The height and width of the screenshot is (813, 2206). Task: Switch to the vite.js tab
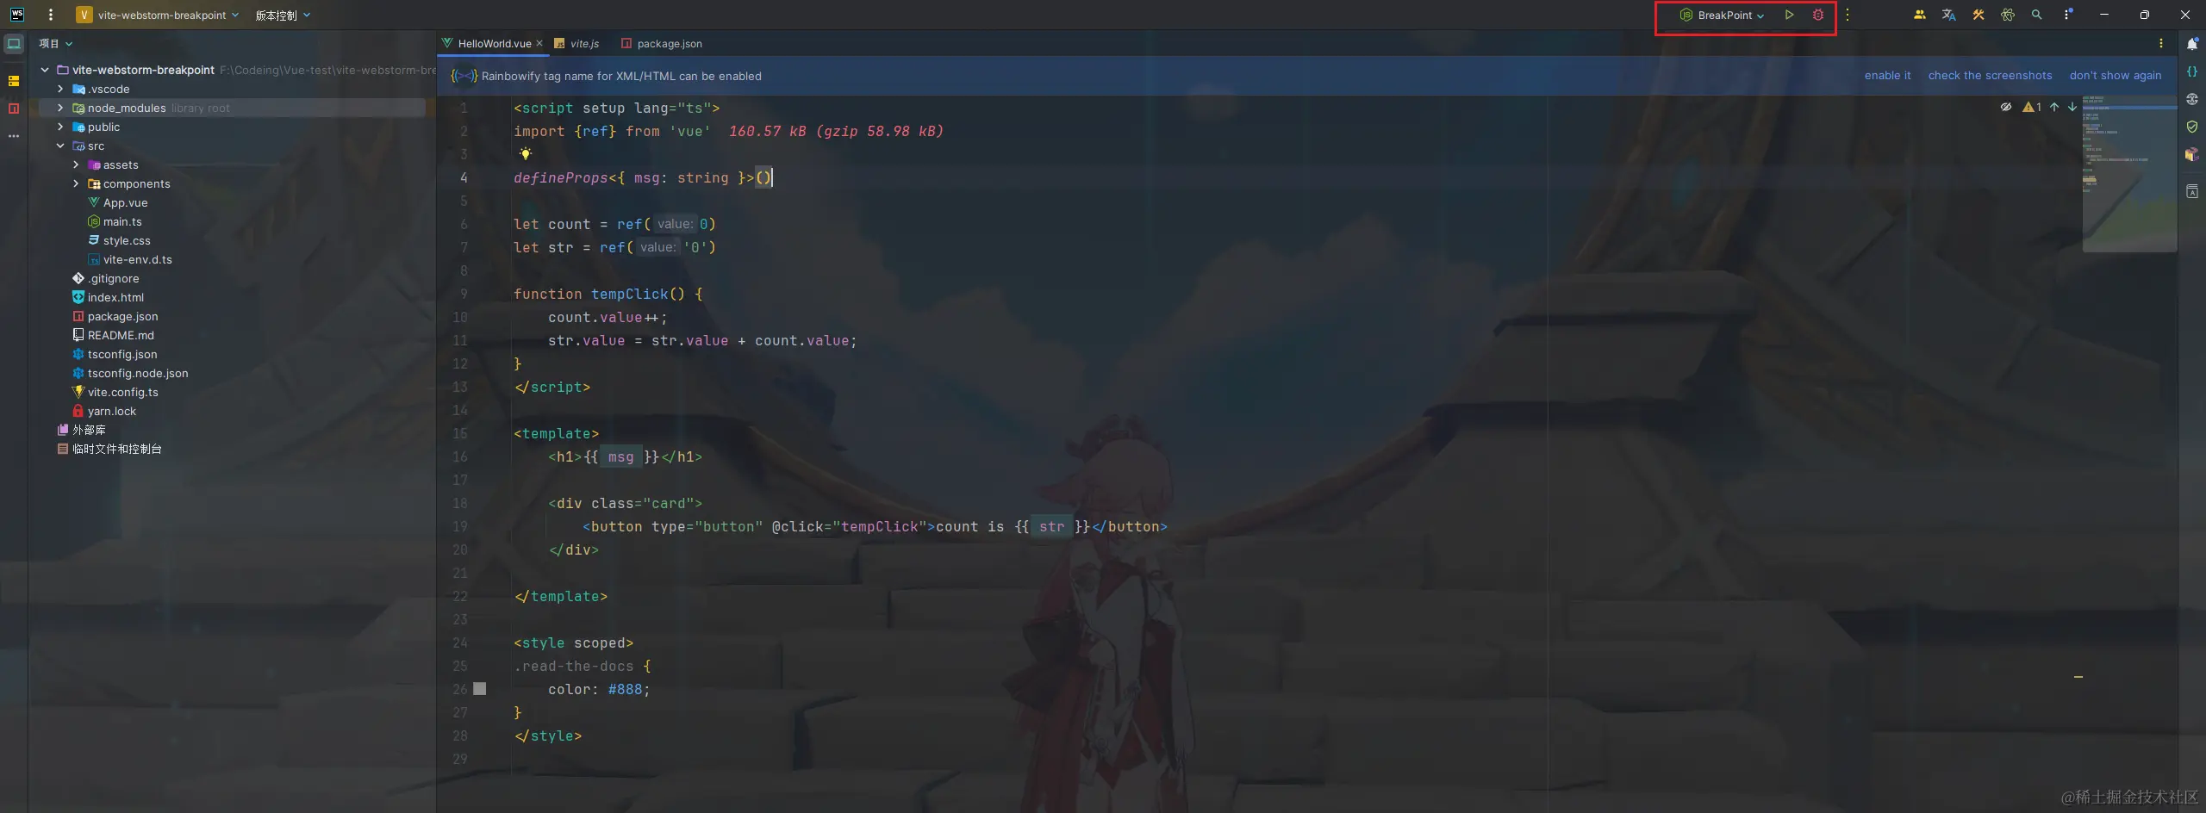(x=583, y=44)
